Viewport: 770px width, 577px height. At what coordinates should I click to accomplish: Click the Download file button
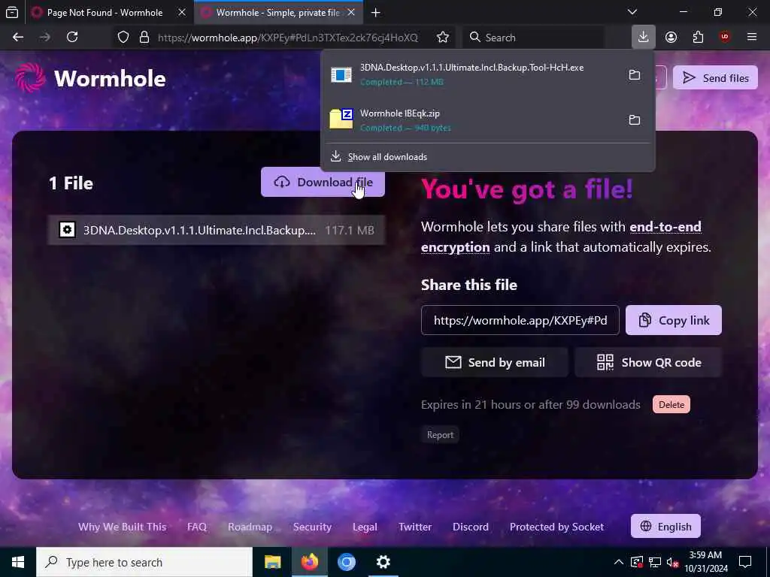(323, 182)
